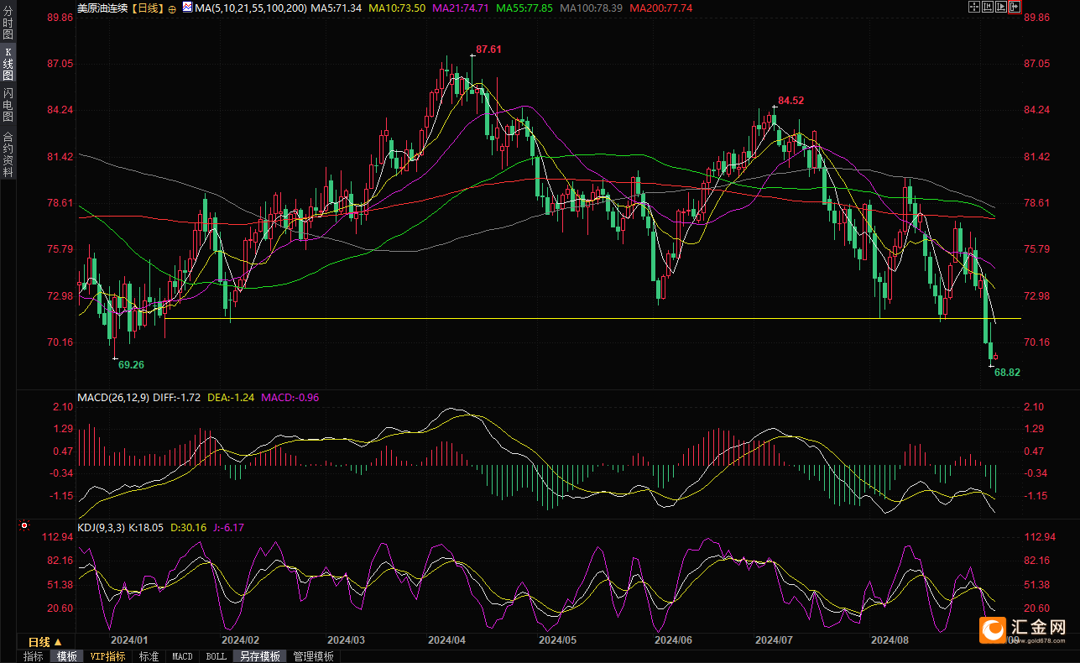Click the MA21:74.71 value
The width and height of the screenshot is (1080, 663).
pos(459,8)
